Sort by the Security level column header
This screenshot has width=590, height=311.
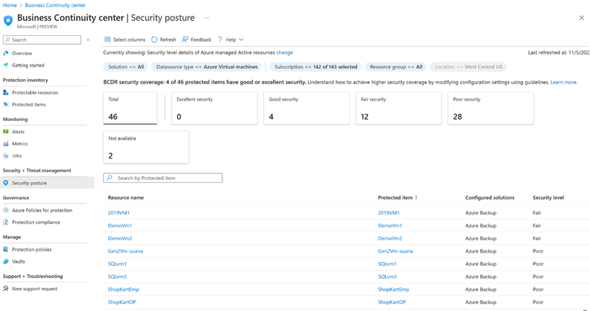point(548,198)
